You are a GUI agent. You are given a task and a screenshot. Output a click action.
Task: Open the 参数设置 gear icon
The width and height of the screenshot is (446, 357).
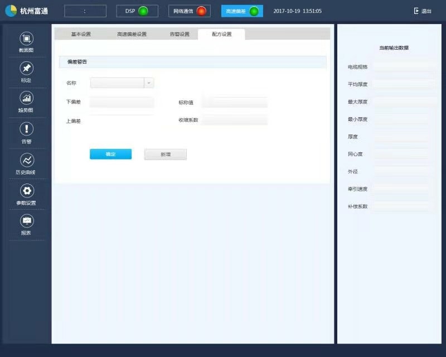27,190
